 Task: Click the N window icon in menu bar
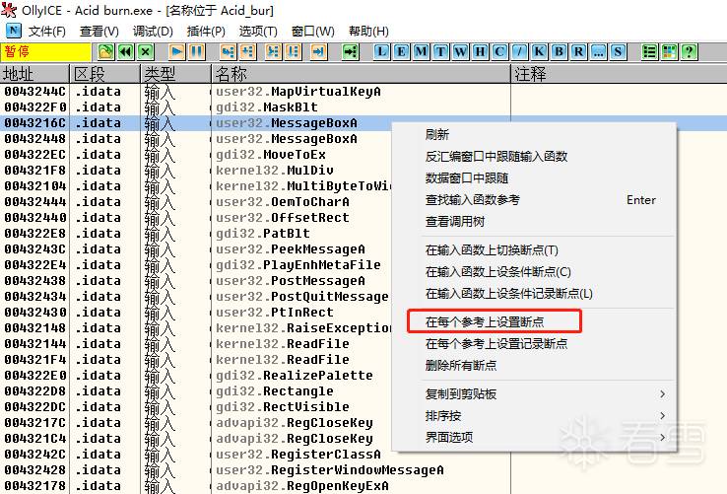(x=14, y=31)
